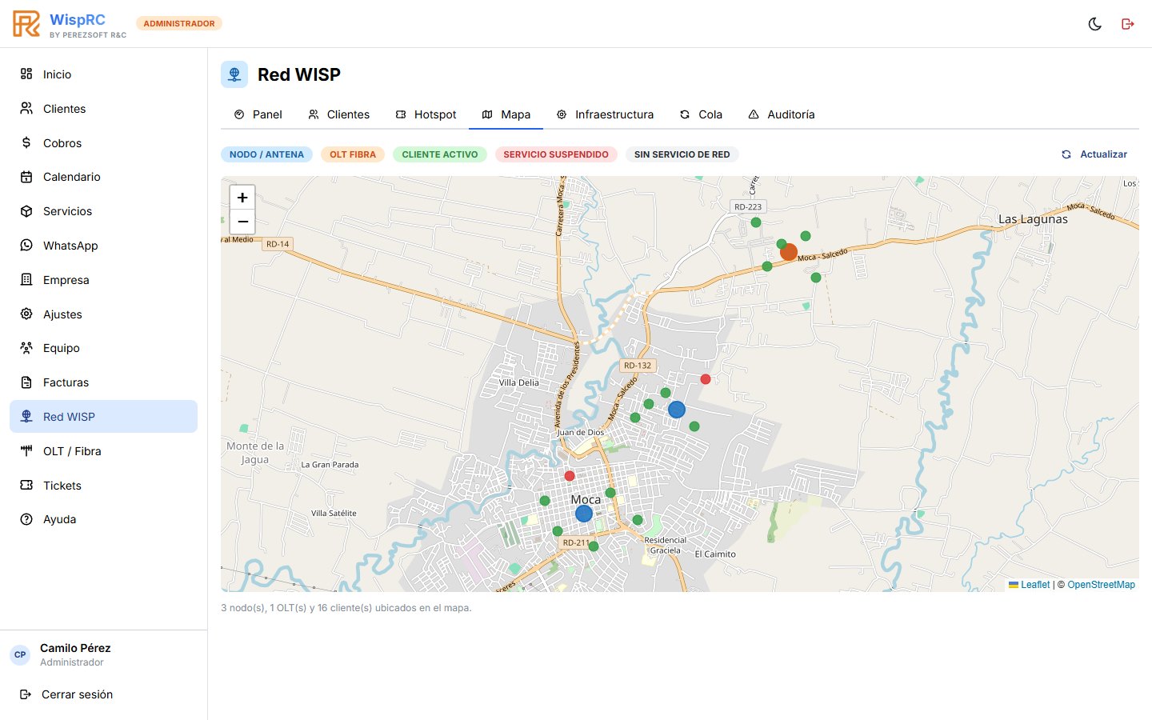This screenshot has width=1152, height=720.
Task: Open the Clientes tab under Red WISP
Action: pyautogui.click(x=339, y=114)
